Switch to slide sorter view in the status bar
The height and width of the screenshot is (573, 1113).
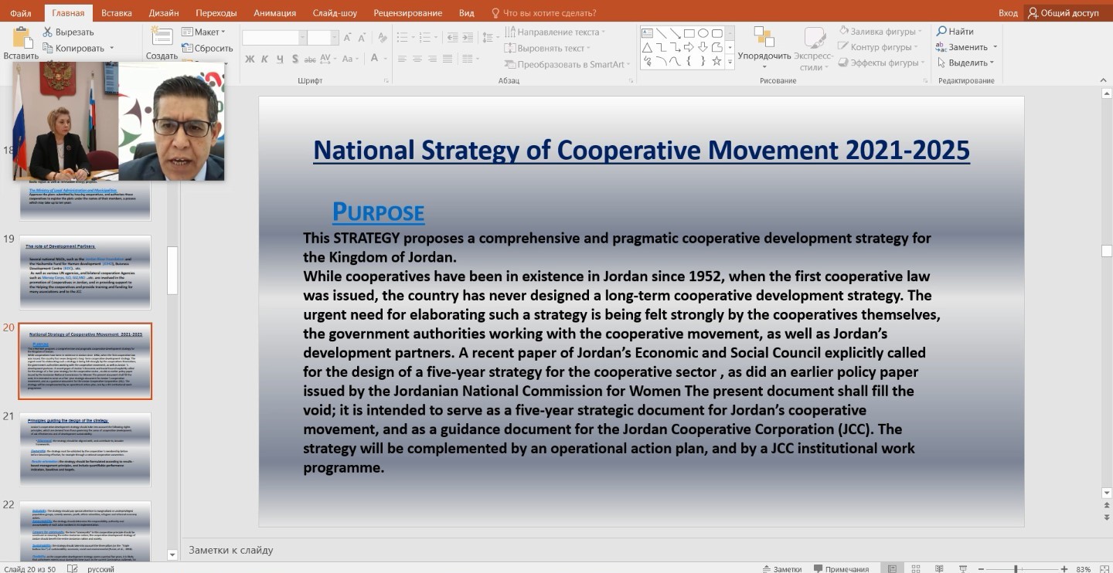(x=916, y=568)
